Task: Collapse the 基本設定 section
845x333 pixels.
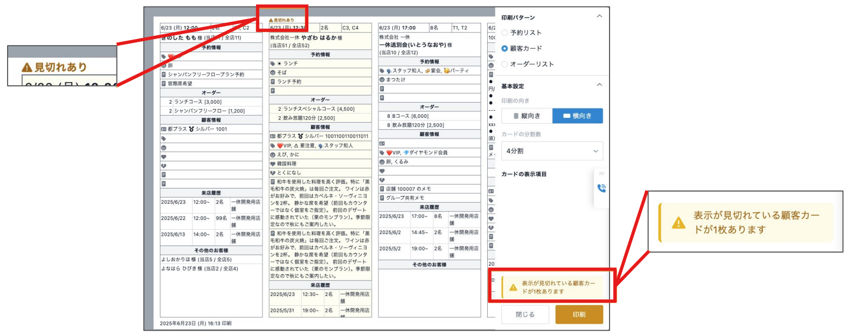Action: pyautogui.click(x=599, y=85)
